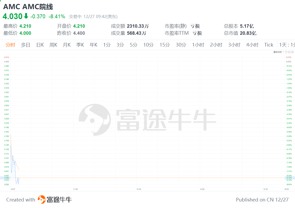Click the red 4.414 price axis label
This screenshot has height=208, width=295.
(6, 57)
